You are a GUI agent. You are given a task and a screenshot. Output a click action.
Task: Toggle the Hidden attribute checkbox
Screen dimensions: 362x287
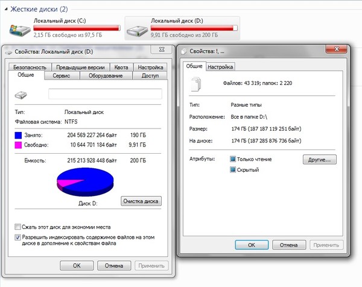233,170
